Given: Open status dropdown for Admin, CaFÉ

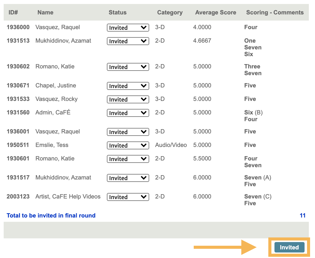Looking at the screenshot, I should [x=128, y=113].
